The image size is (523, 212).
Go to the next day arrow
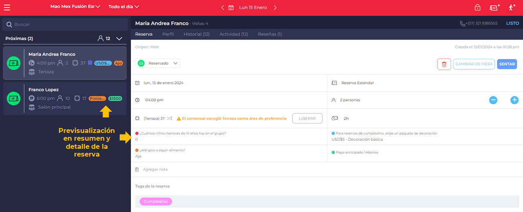275,8
